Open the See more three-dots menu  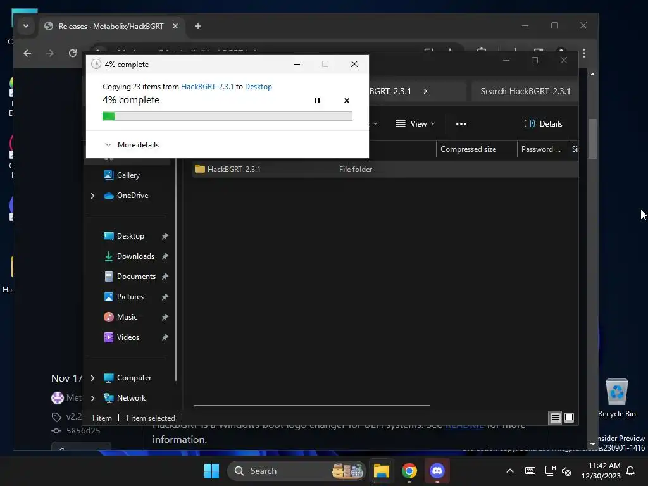coord(461,123)
